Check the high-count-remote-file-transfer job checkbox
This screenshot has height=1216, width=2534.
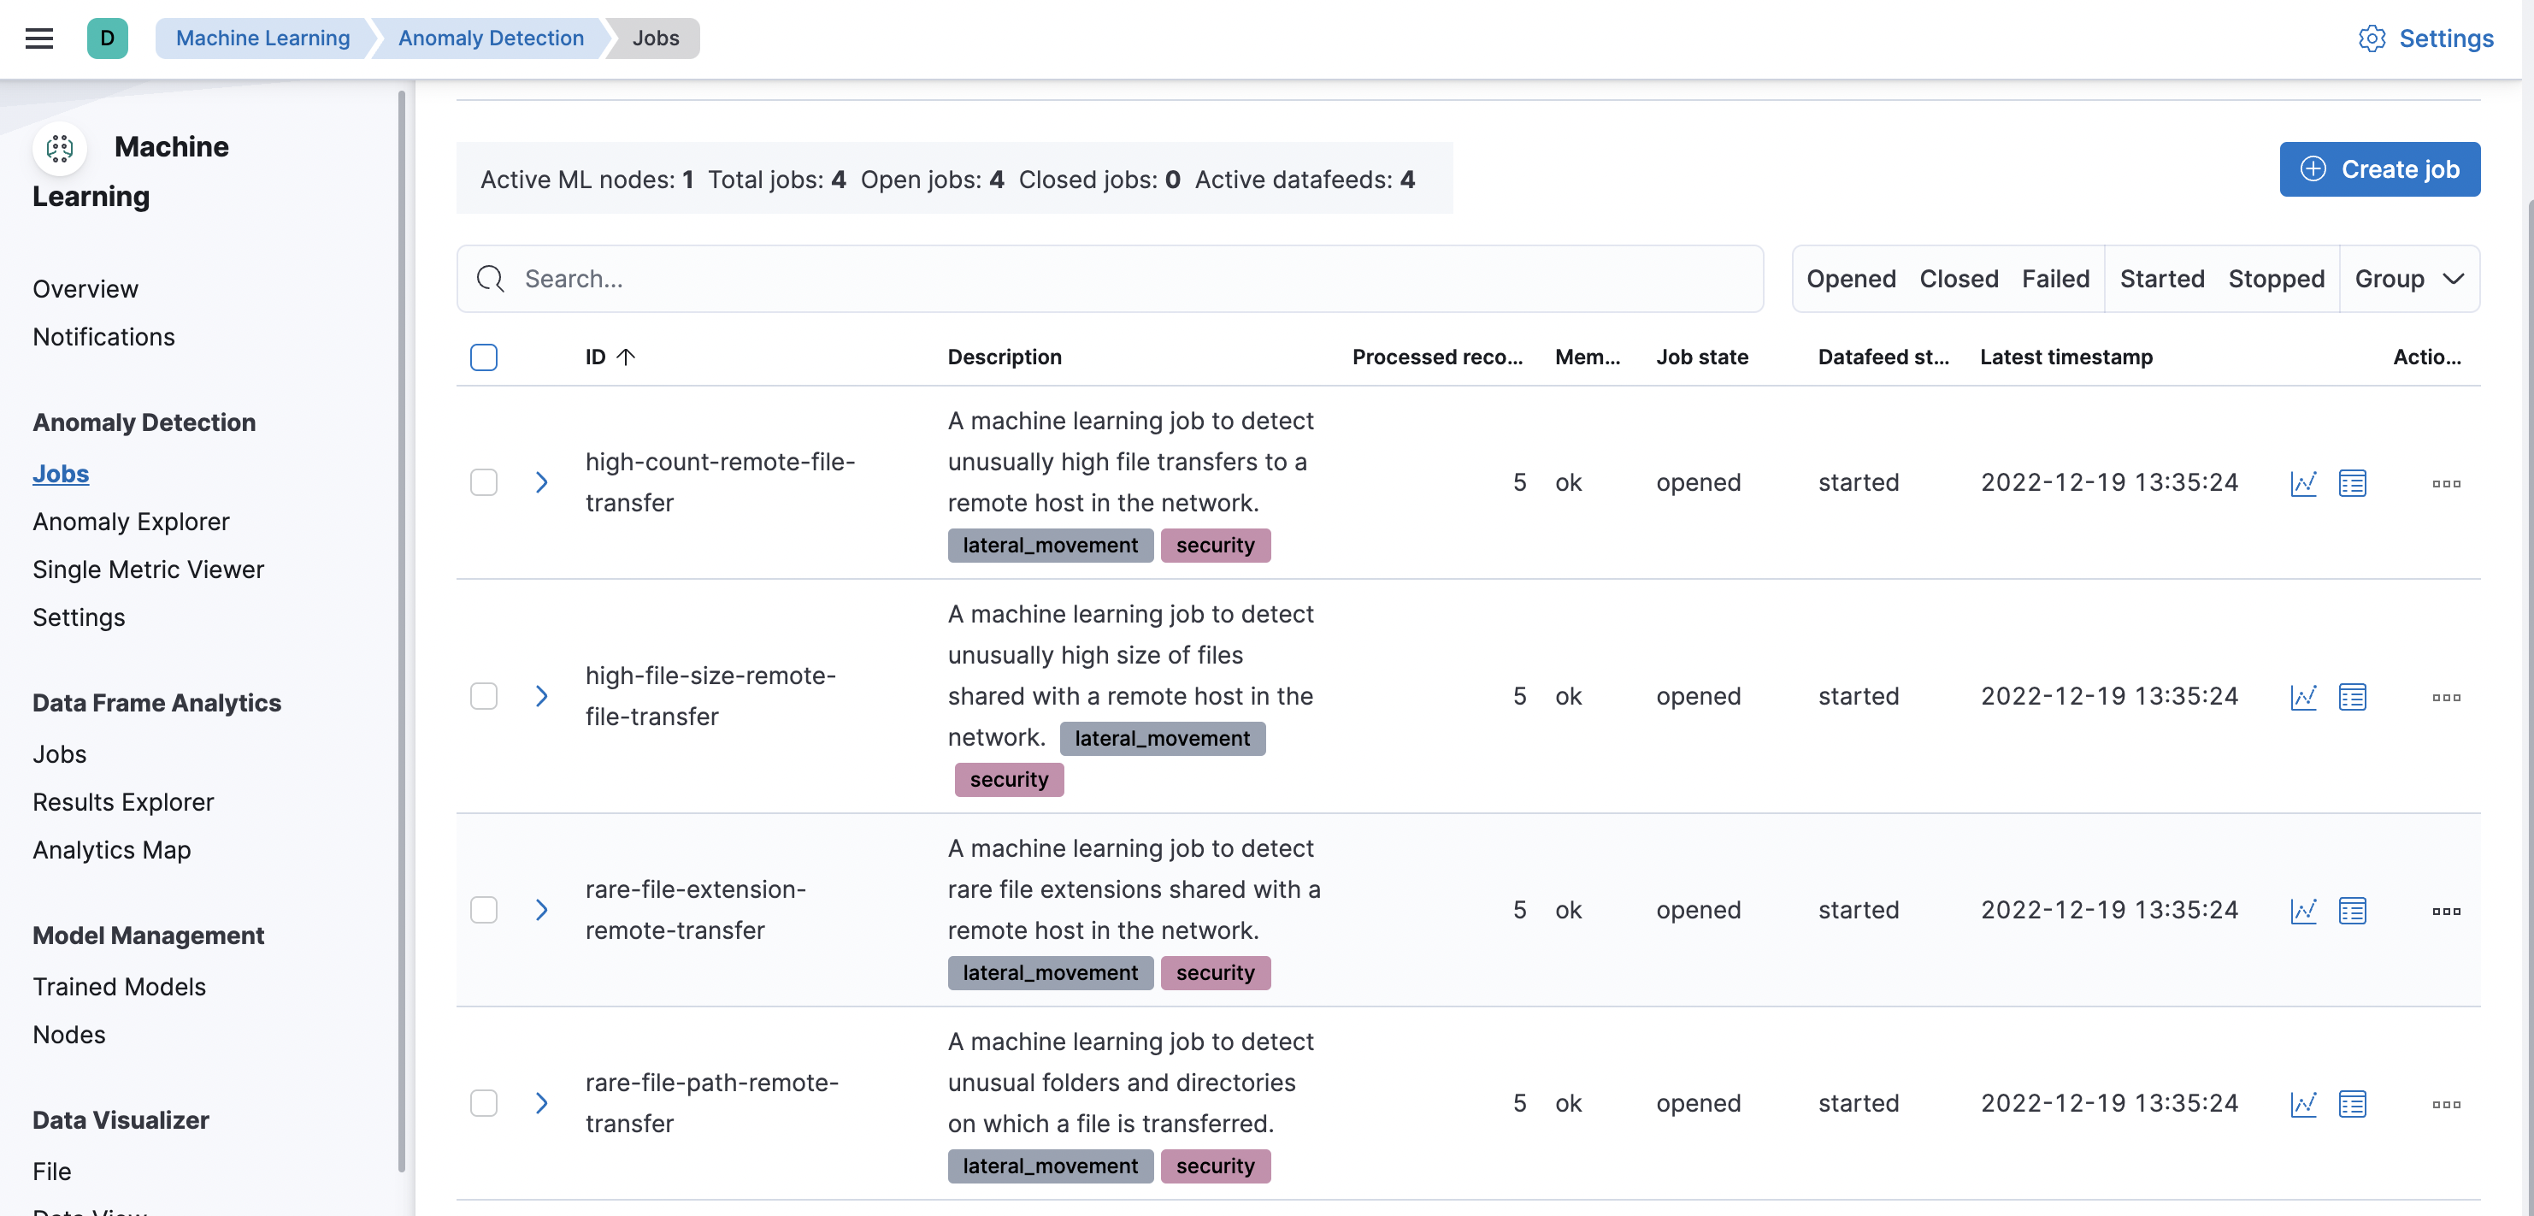pyautogui.click(x=484, y=482)
